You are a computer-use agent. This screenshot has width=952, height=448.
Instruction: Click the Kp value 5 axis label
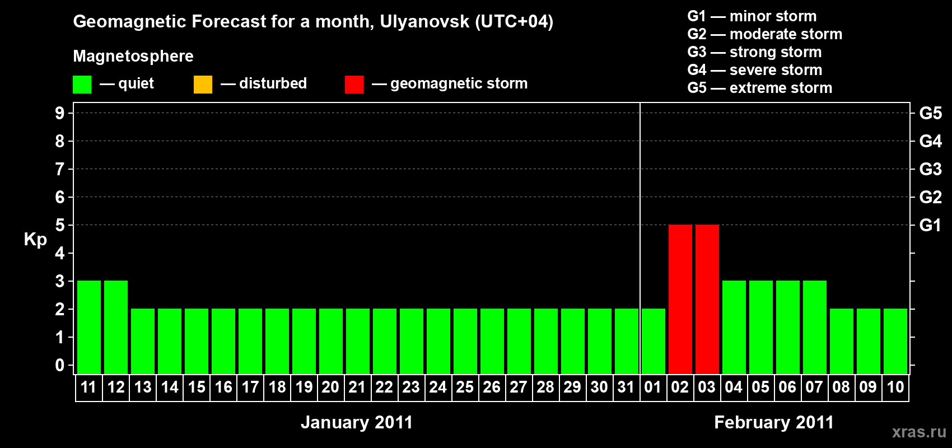tap(60, 225)
